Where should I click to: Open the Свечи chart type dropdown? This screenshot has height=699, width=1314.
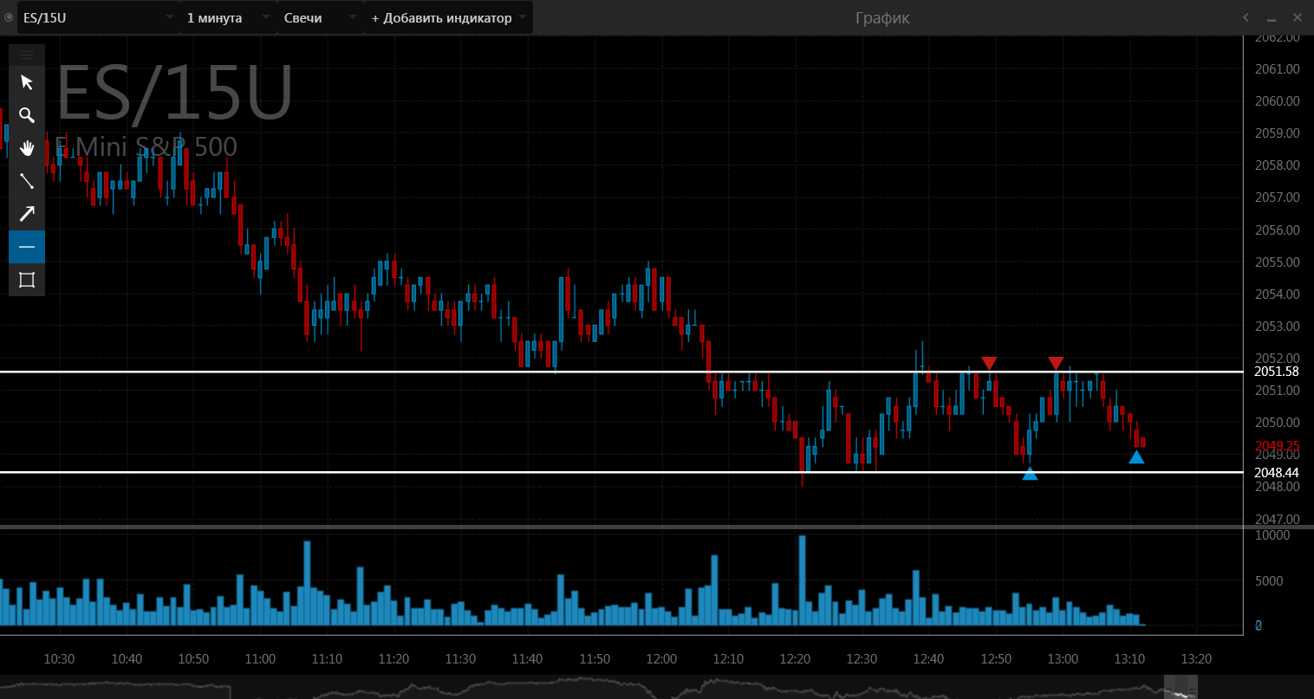point(321,17)
